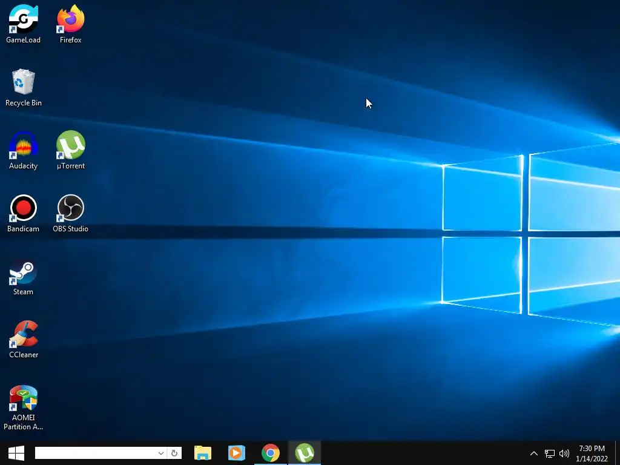The image size is (620, 465).
Task: Show hidden system tray icons
Action: click(x=534, y=453)
